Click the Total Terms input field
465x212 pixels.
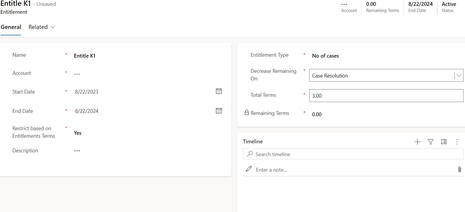386,96
